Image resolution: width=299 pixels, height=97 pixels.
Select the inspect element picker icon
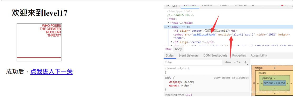click(x=168, y=6)
